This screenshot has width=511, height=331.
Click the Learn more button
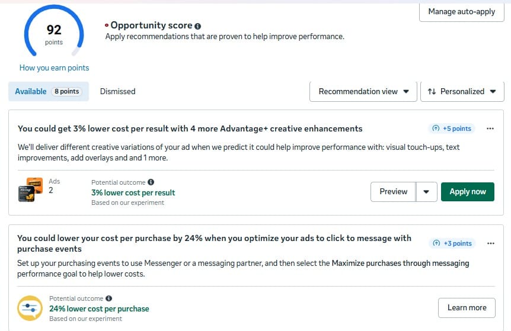(467, 308)
